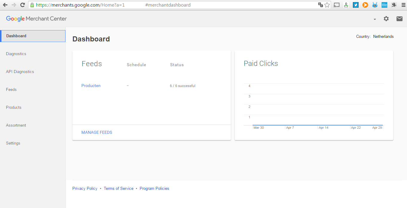Click the Paid Clicks card title

[261, 63]
